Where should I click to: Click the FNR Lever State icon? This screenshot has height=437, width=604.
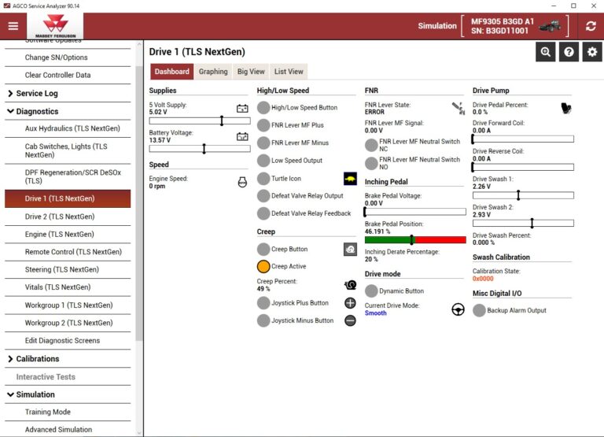coord(458,109)
